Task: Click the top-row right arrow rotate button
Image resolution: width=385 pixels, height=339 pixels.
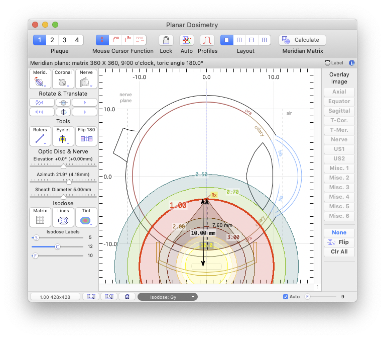Action: click(x=84, y=102)
